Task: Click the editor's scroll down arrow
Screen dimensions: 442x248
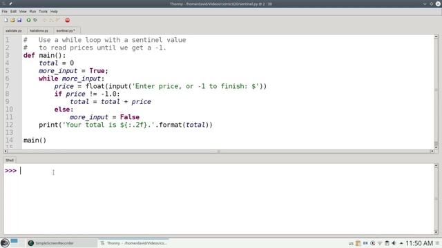Action: [436, 147]
